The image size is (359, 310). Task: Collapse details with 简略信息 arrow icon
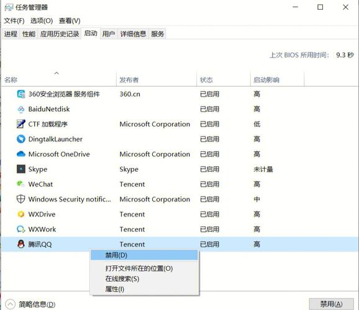pos(10,304)
